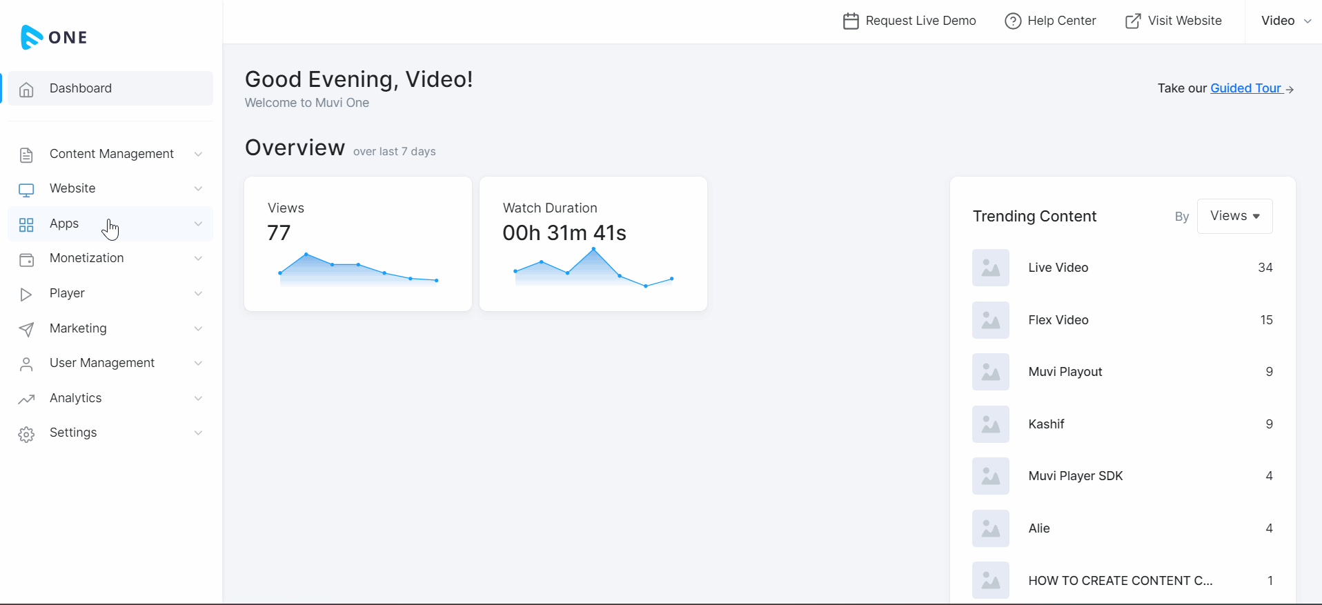
Task: Select the Alie trending title
Action: tap(1039, 528)
